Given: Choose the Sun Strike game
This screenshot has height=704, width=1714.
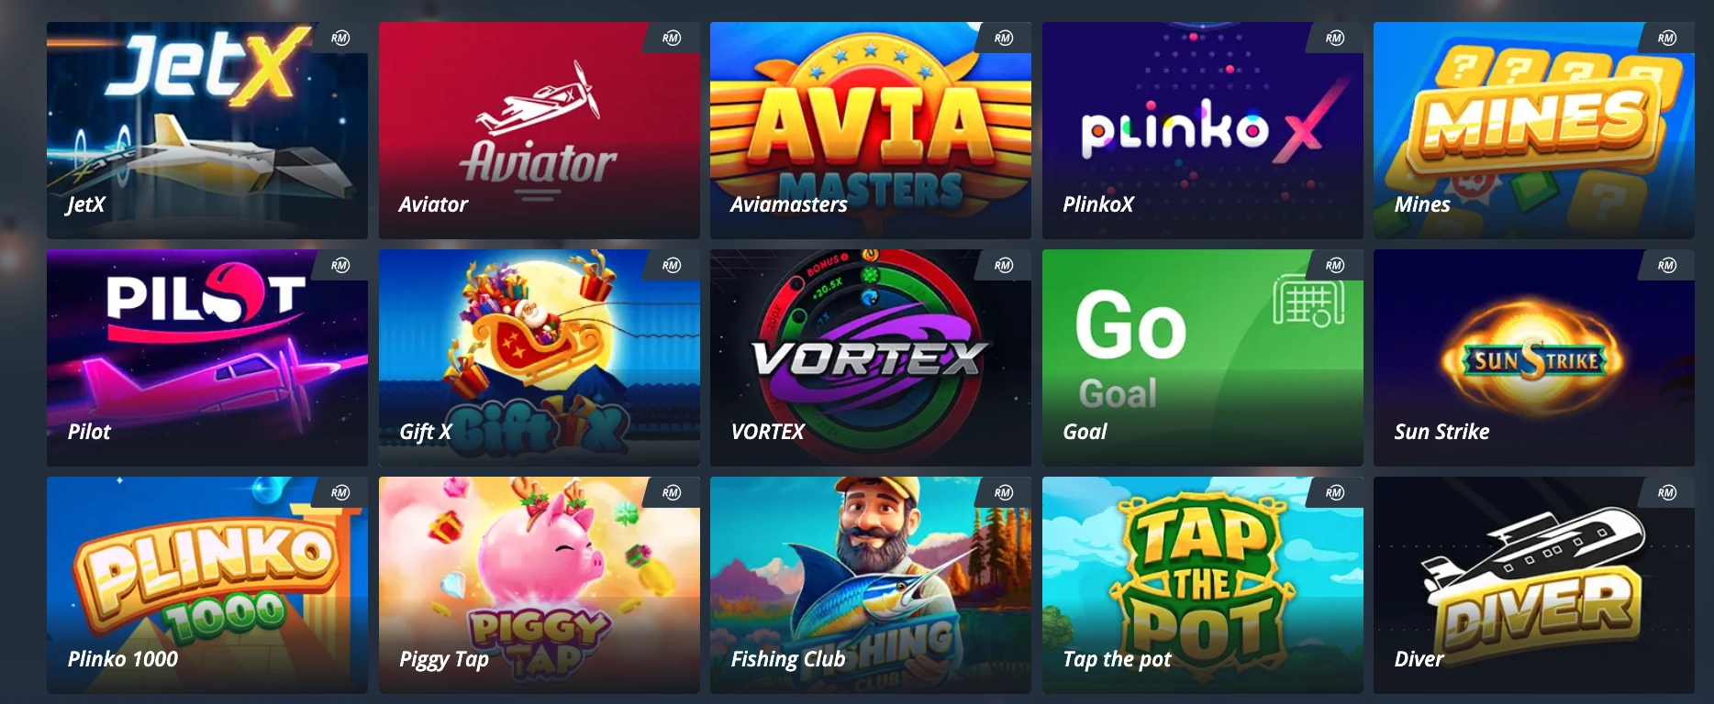Looking at the screenshot, I should click(1534, 357).
